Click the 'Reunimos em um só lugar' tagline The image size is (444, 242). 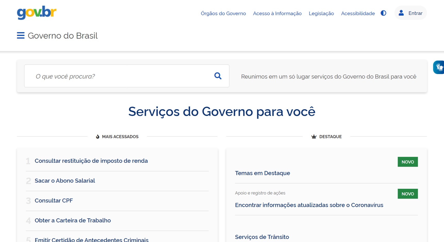(x=329, y=76)
